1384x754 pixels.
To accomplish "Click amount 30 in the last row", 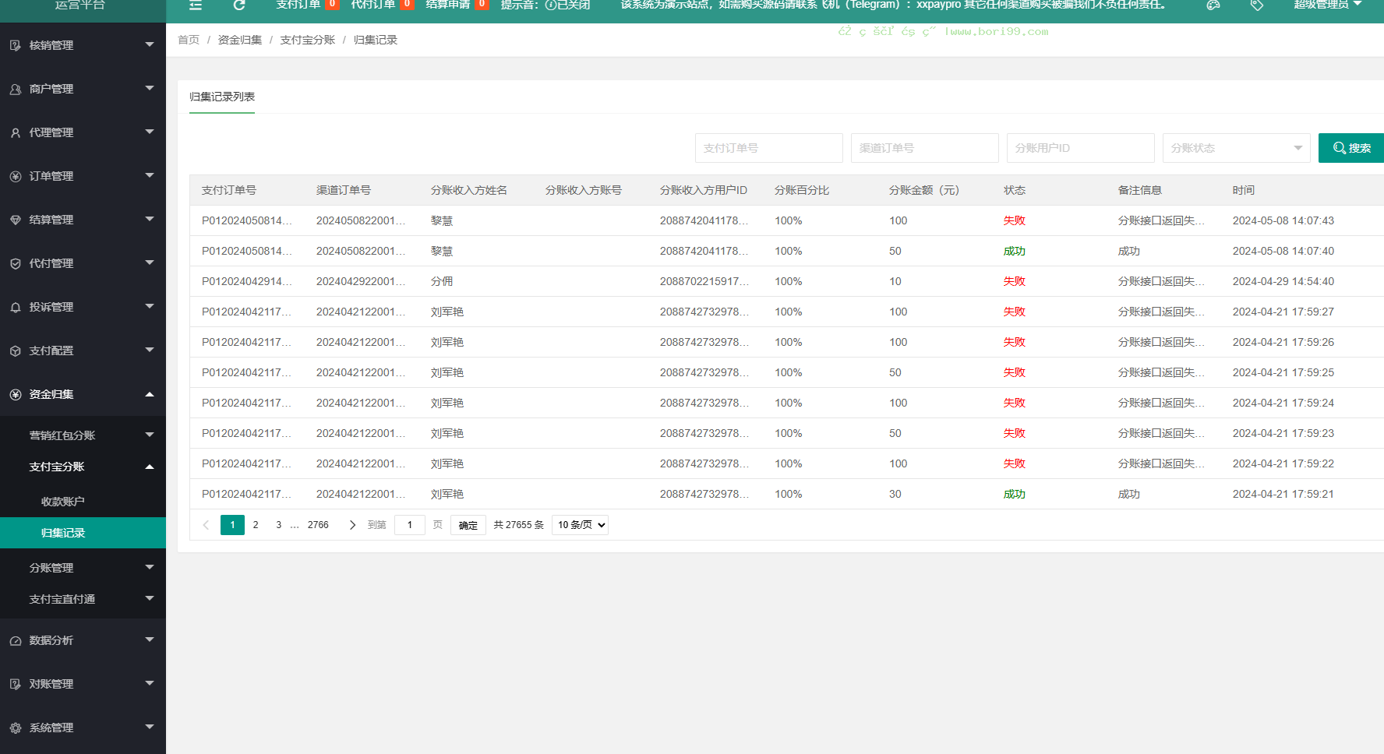I will coord(895,494).
